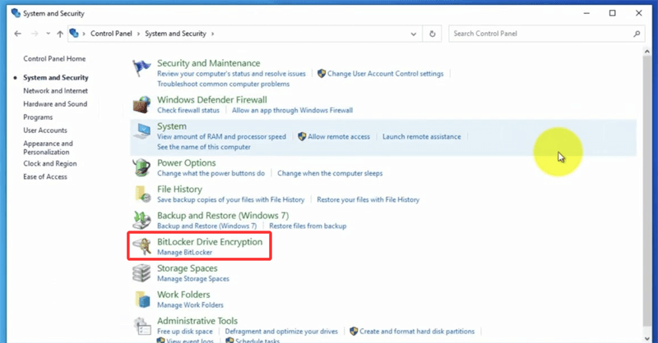Click Allow an app through Windows Firewall
Screen dimensions: 658x343
tap(292, 111)
